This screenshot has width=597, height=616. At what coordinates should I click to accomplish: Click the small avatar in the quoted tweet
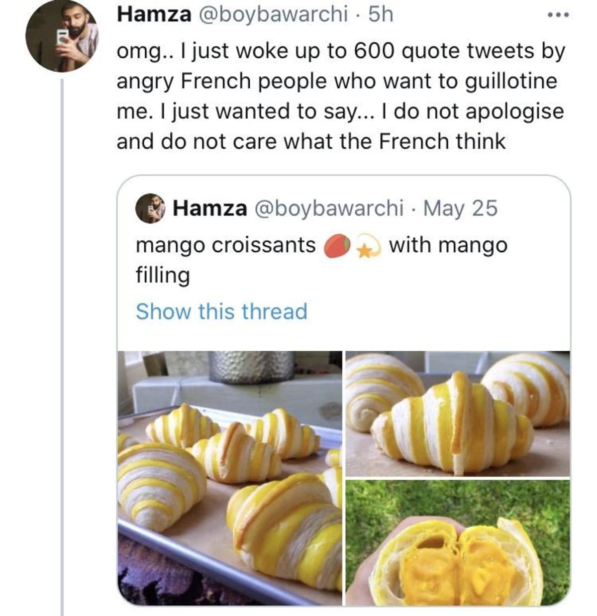coord(149,208)
